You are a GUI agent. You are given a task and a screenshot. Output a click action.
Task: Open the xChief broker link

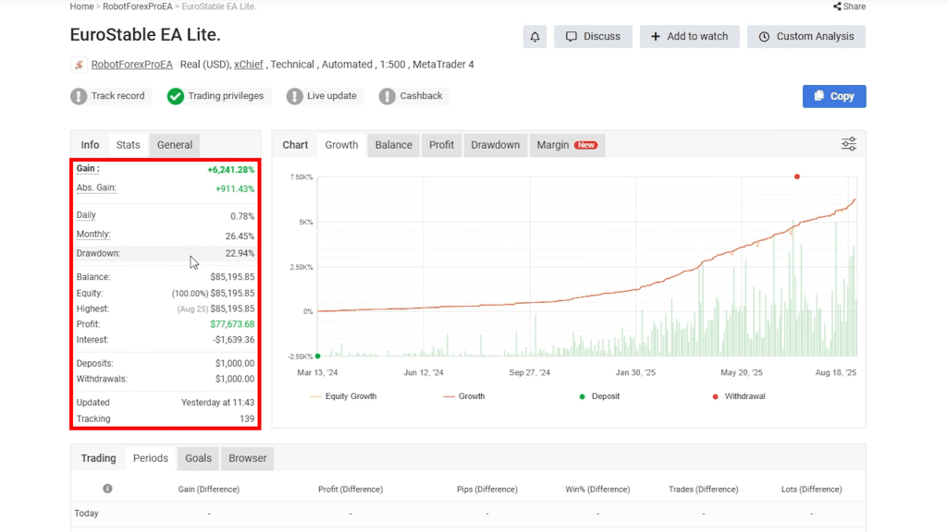pos(248,65)
